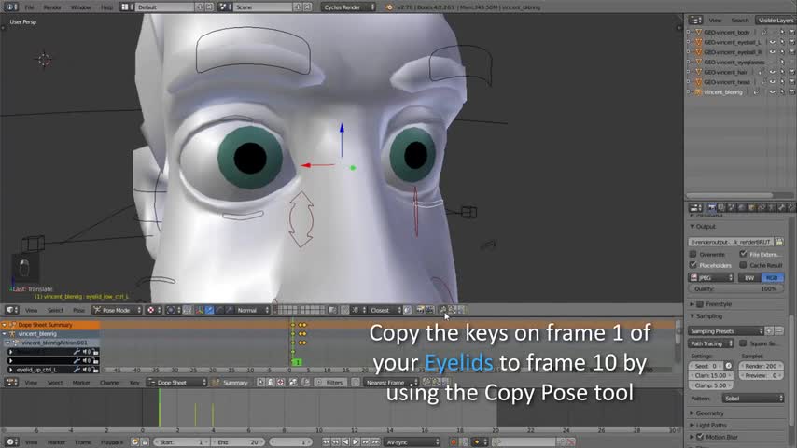Click the play reverse button

pos(345,441)
